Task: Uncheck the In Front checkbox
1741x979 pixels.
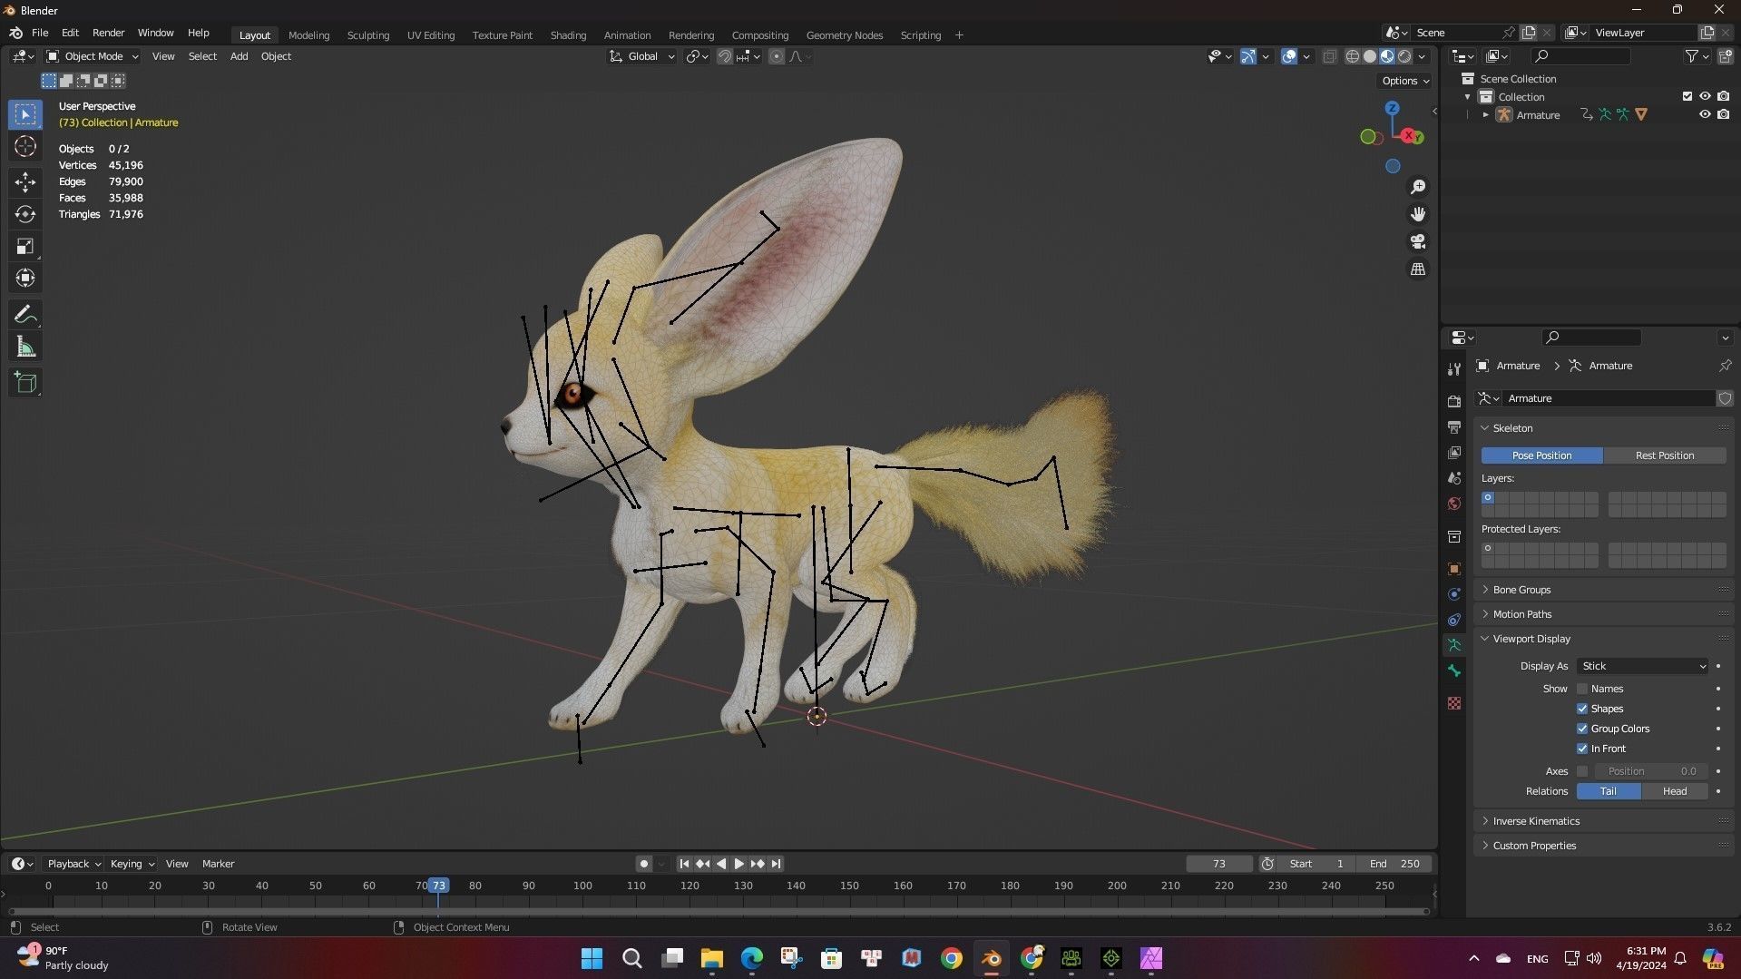Action: point(1582,749)
